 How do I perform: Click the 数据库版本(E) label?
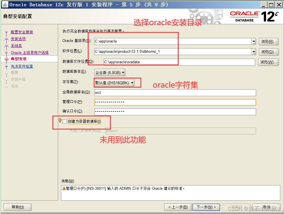(74, 72)
